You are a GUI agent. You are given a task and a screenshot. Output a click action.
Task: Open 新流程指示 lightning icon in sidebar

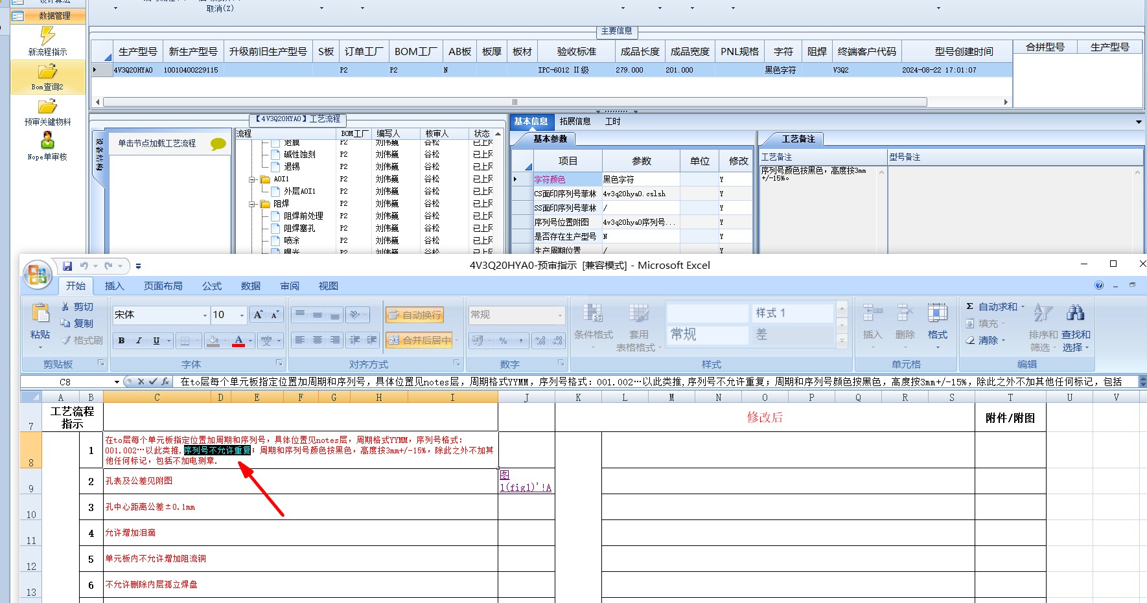pyautogui.click(x=48, y=36)
